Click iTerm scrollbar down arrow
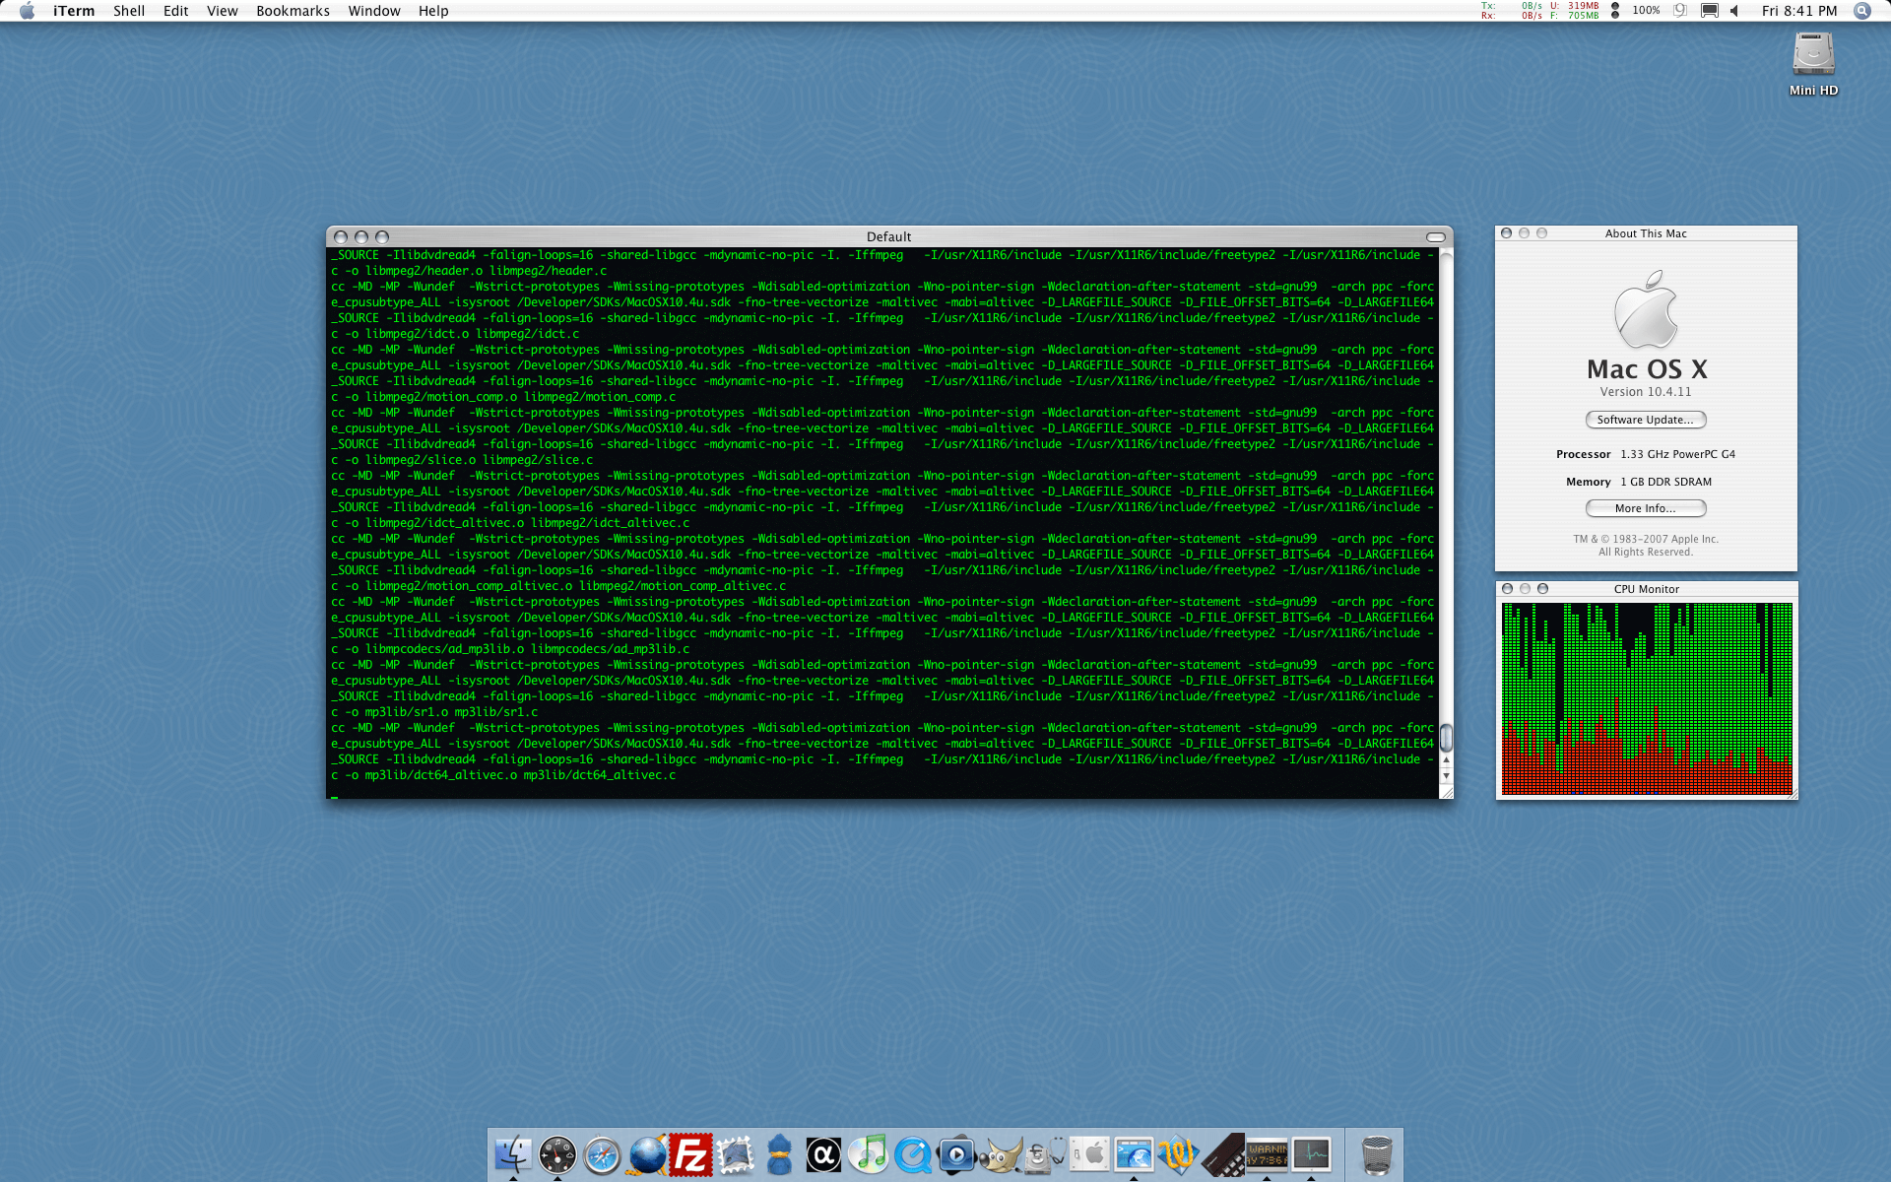Image resolution: width=1891 pixels, height=1182 pixels. [x=1446, y=776]
